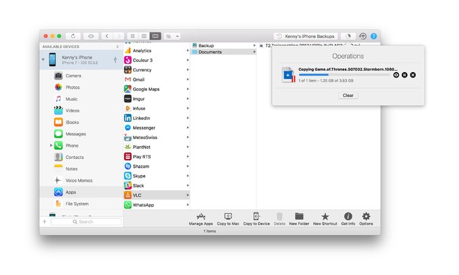Collapse Kenny's iPhone device tree

tap(43, 59)
